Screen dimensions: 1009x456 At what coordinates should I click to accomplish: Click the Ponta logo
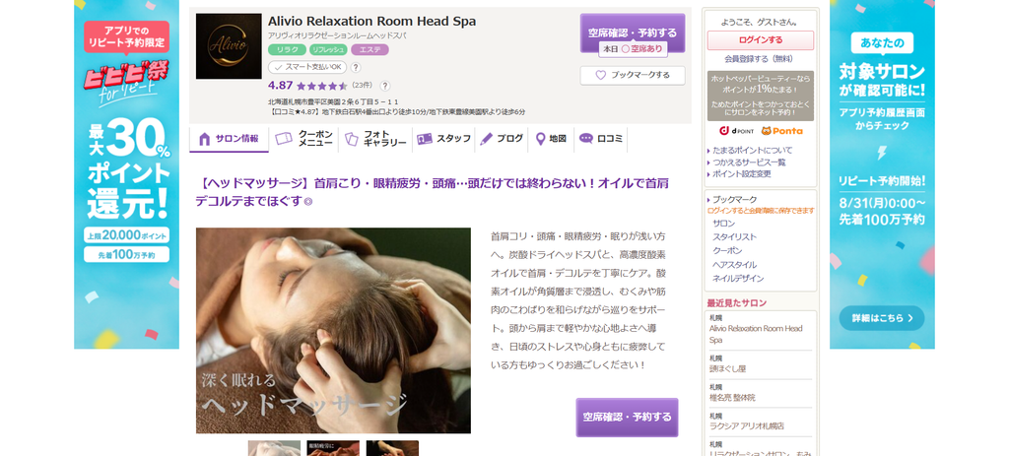(781, 131)
